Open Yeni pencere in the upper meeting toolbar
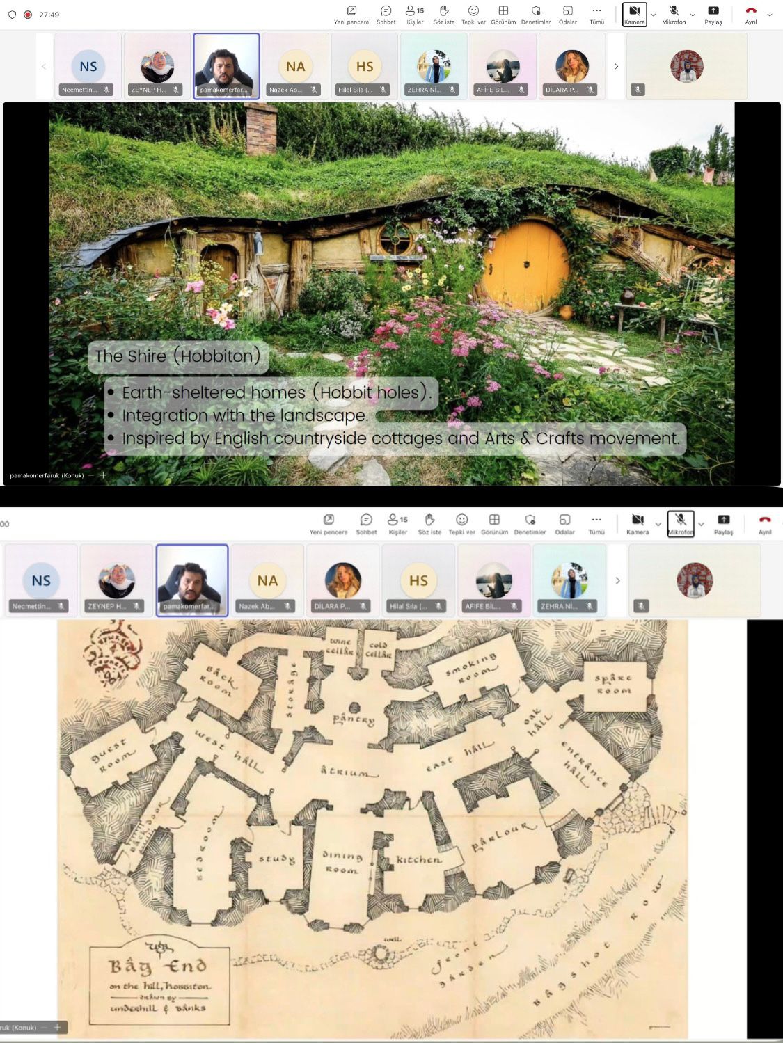The height and width of the screenshot is (1043, 783). (351, 15)
